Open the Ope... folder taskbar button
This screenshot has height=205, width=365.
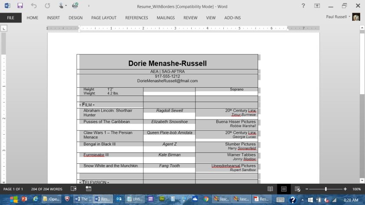pos(51,199)
